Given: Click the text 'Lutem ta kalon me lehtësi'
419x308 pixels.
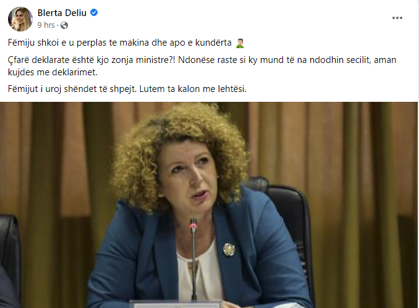Looking at the screenshot, I should pyautogui.click(x=193, y=89).
